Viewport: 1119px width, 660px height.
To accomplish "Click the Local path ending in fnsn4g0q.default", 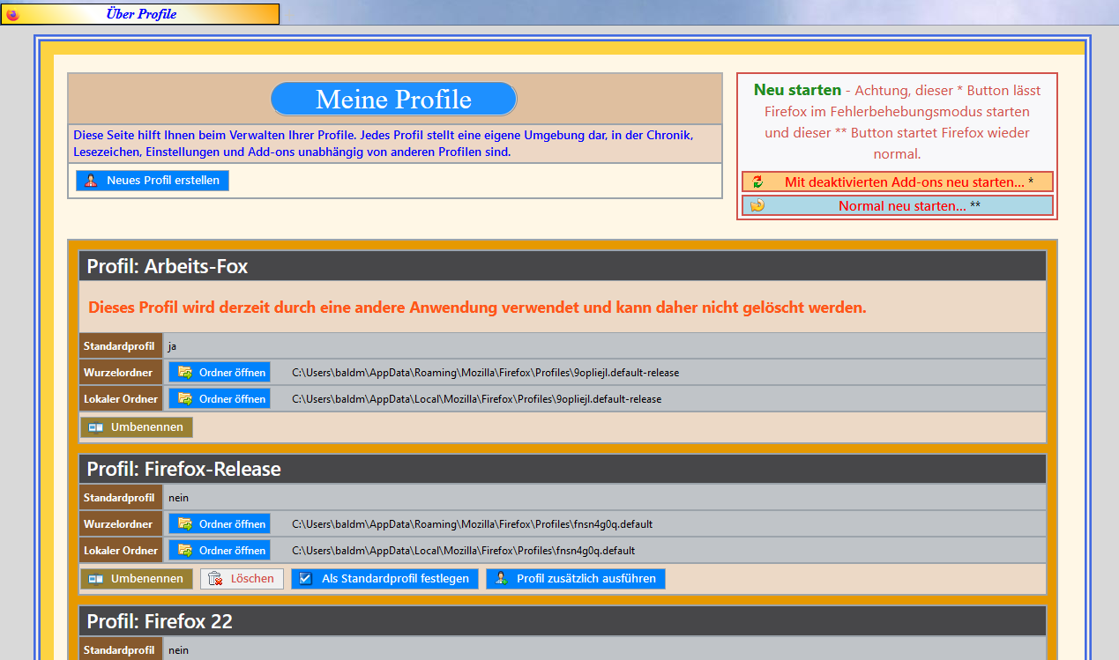I will coord(463,551).
